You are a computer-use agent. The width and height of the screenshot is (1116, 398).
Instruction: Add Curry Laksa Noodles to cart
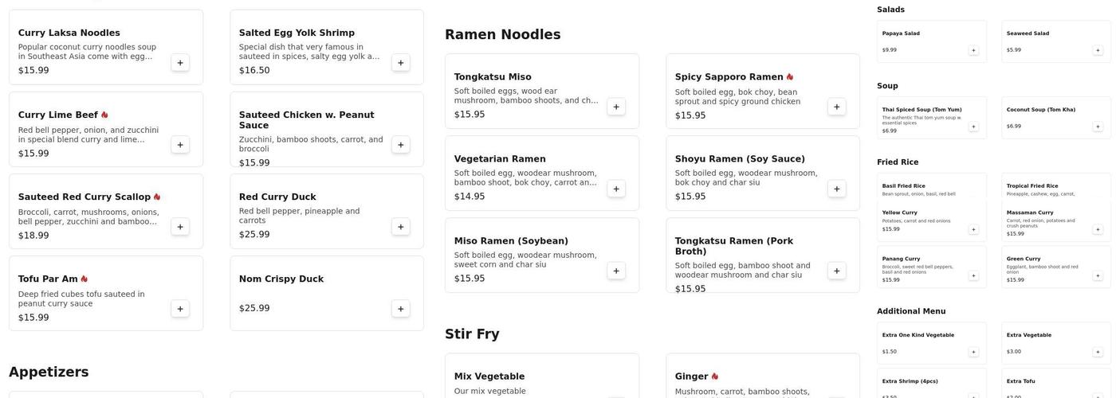pos(180,63)
